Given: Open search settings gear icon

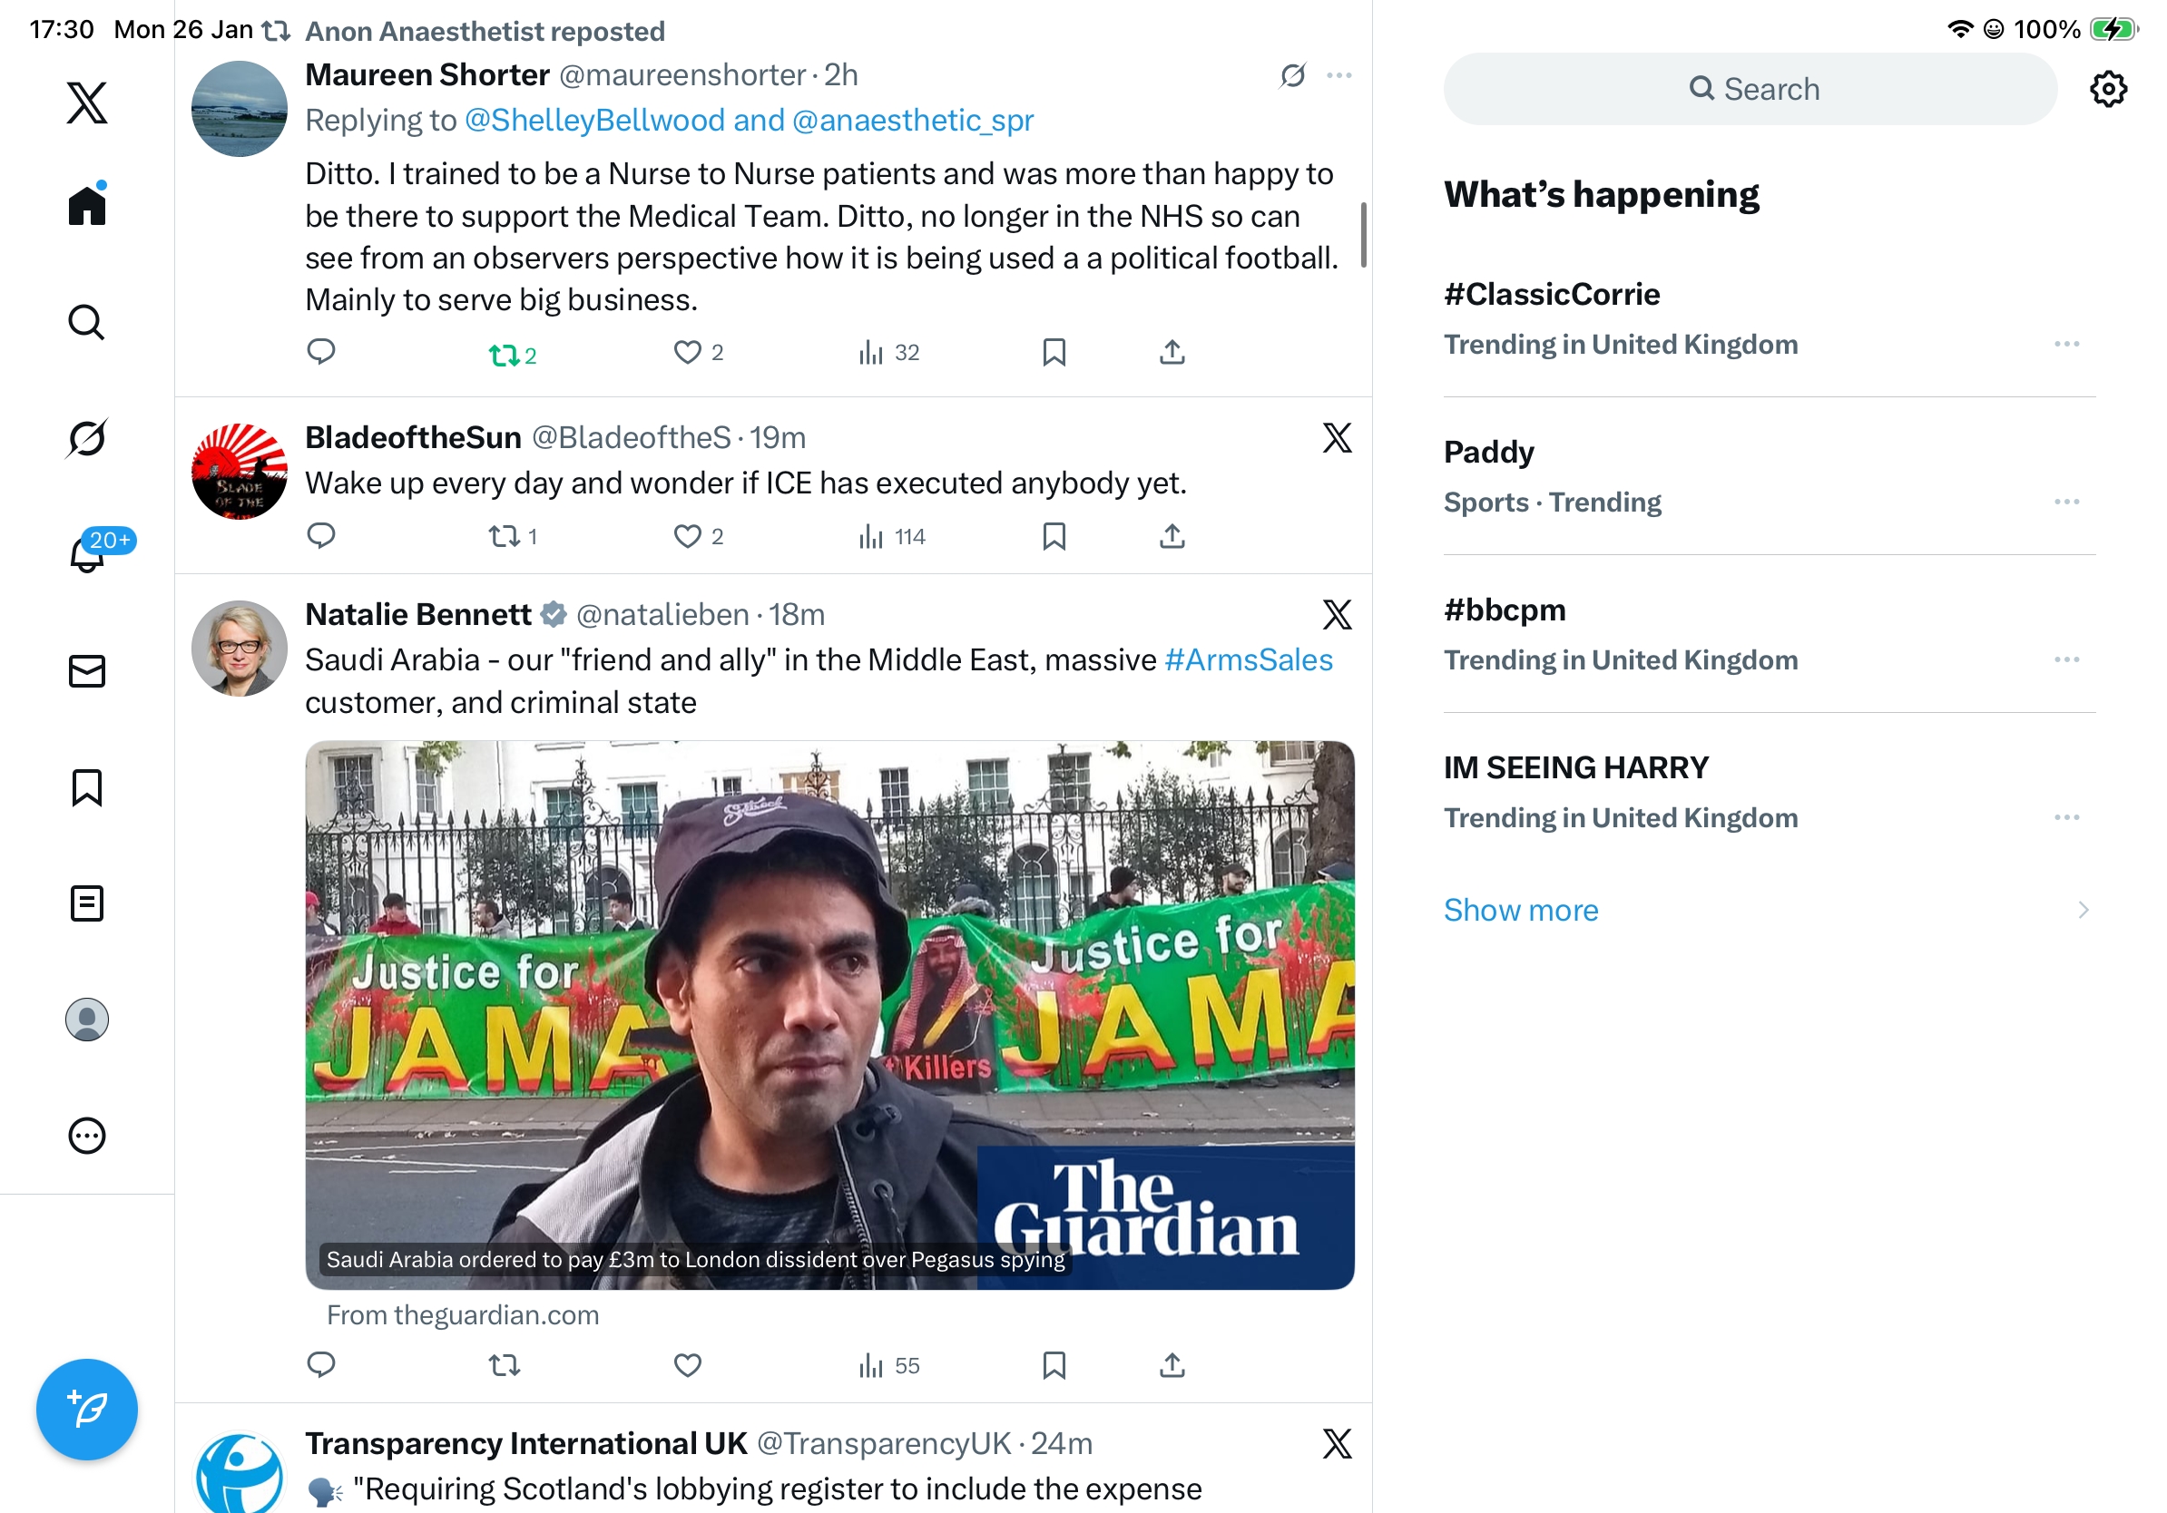Looking at the screenshot, I should click(x=2106, y=89).
